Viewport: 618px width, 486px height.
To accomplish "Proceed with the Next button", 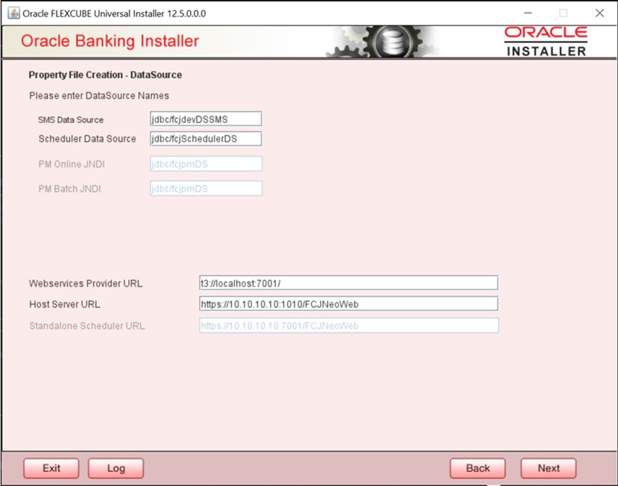I will coord(548,468).
